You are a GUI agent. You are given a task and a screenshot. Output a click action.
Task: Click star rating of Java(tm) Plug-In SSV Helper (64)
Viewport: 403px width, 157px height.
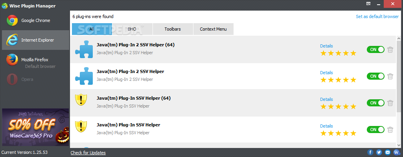(338, 107)
